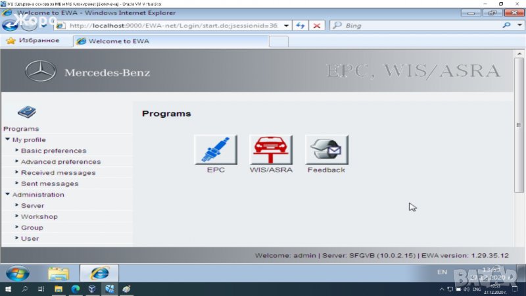Collapse the My profile tree section
The height and width of the screenshot is (296, 526).
(x=7, y=140)
